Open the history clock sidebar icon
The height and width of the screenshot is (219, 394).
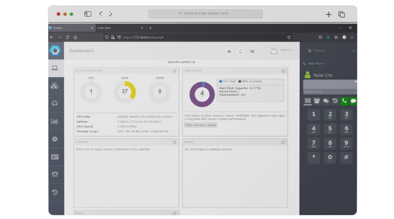click(x=55, y=192)
